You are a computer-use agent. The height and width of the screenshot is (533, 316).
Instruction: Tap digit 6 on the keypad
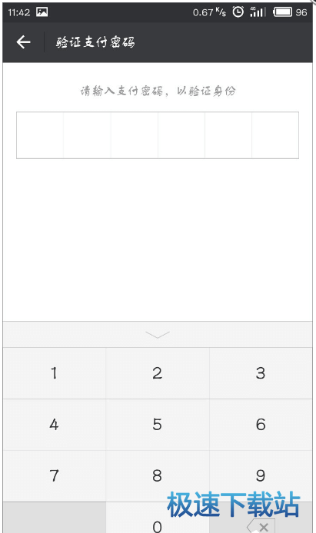[x=261, y=425]
